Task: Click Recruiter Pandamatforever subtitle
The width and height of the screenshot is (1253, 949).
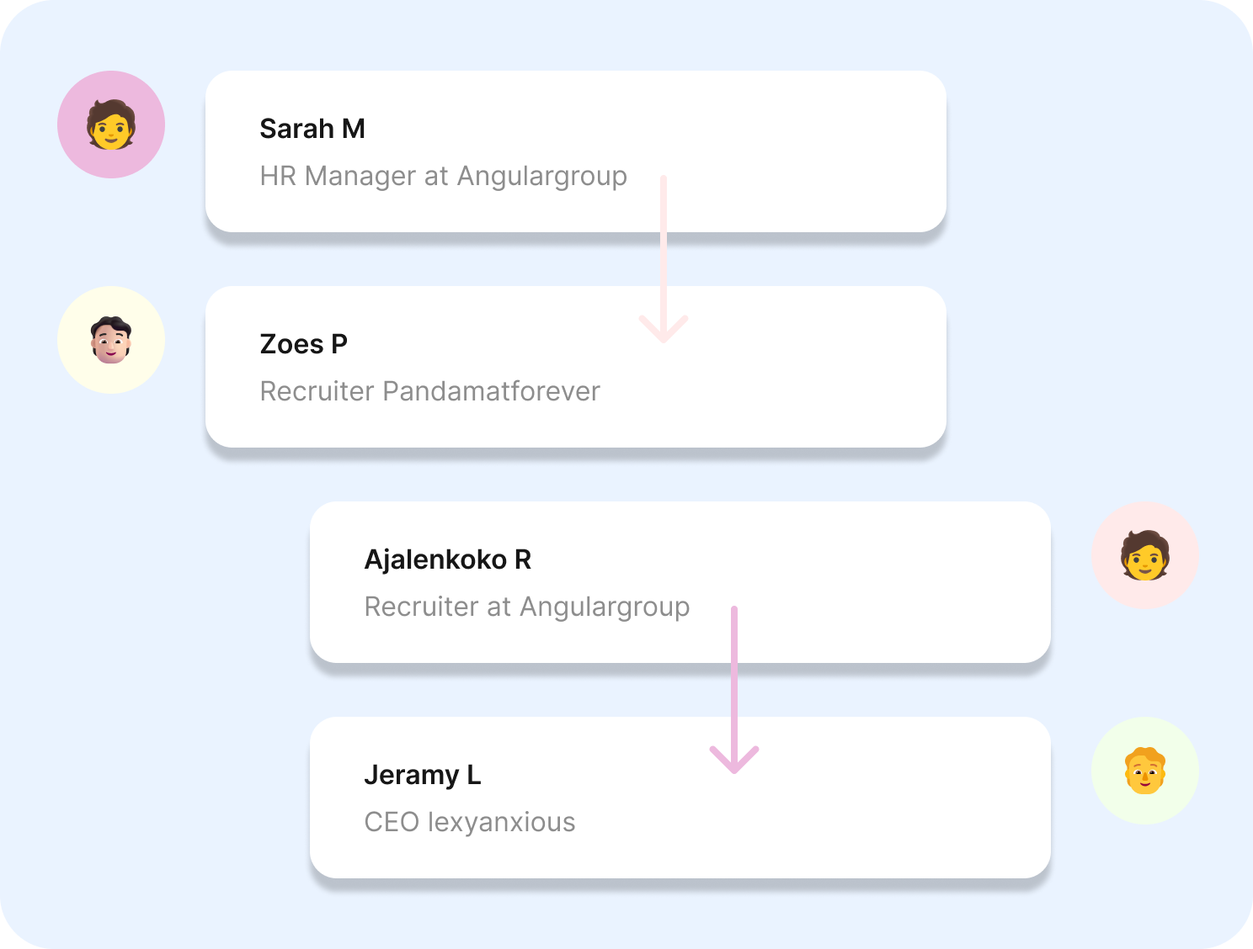Action: pyautogui.click(x=430, y=391)
